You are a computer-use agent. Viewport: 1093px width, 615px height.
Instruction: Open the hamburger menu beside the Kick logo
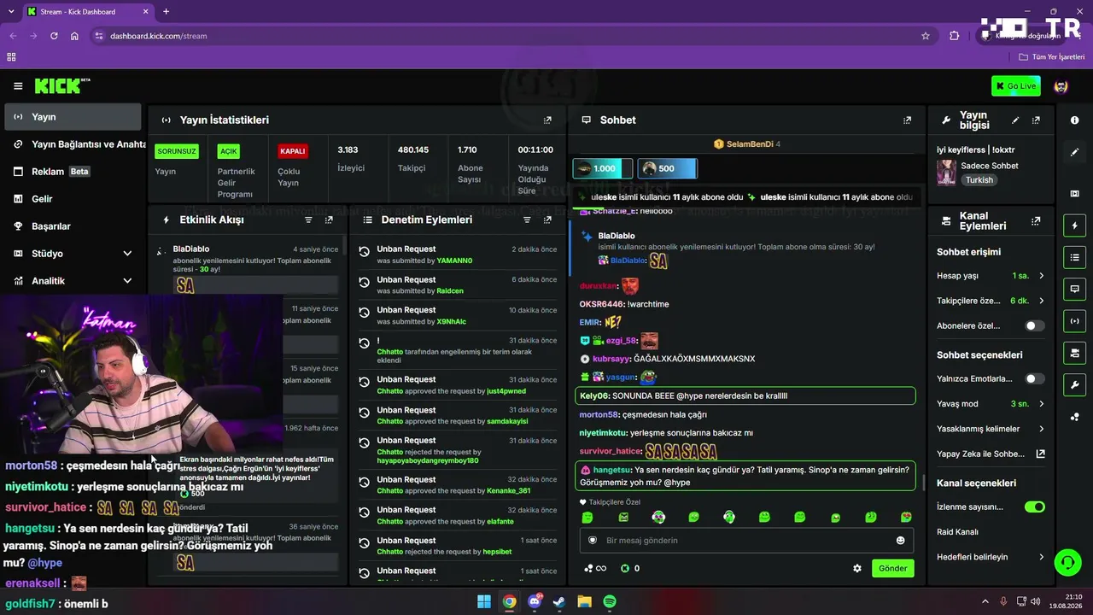point(18,85)
